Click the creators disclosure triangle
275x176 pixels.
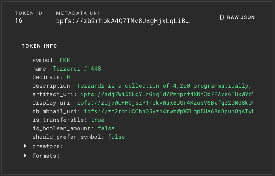25,146
